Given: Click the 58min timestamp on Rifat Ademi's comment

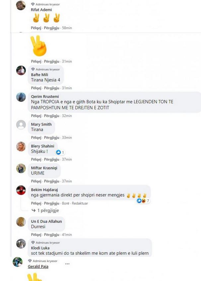Looking at the screenshot, I should point(67,28).
